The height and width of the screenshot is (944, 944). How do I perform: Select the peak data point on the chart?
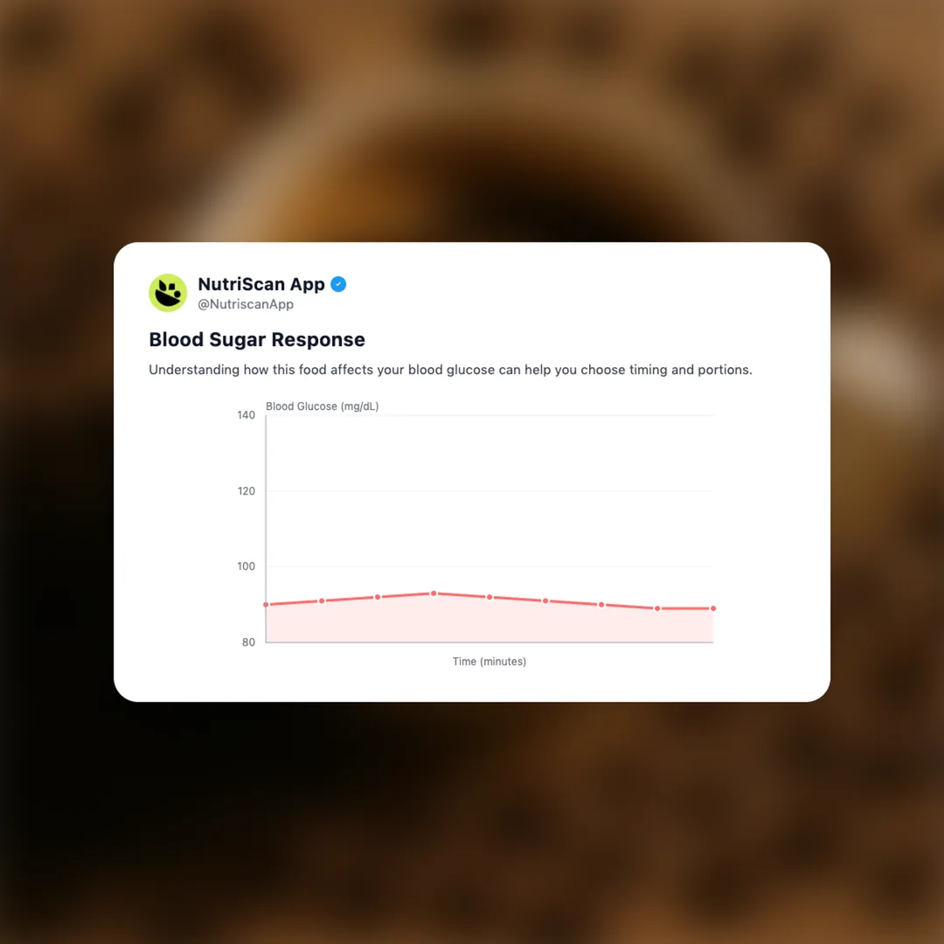click(434, 593)
